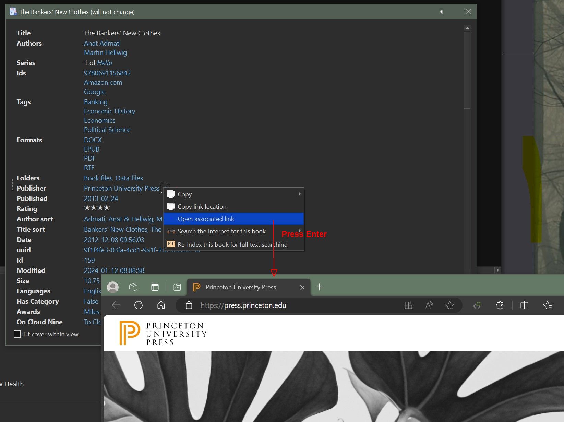This screenshot has height=422, width=564.
Task: Open the Extensions puzzle icon
Action: (x=500, y=305)
